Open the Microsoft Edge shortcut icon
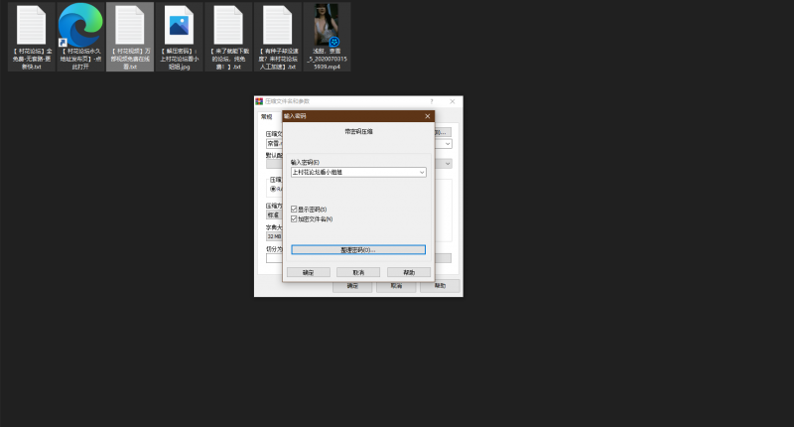This screenshot has width=794, height=427. [80, 25]
